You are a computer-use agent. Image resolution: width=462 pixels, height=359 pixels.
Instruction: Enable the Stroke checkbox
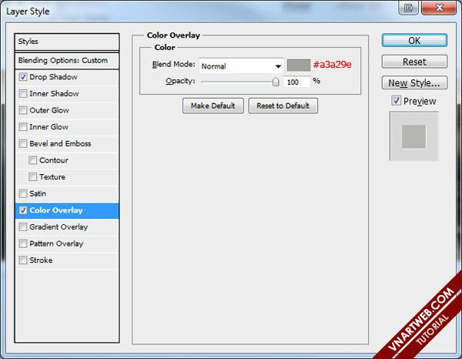point(23,260)
